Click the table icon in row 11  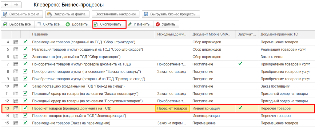[16, 94]
